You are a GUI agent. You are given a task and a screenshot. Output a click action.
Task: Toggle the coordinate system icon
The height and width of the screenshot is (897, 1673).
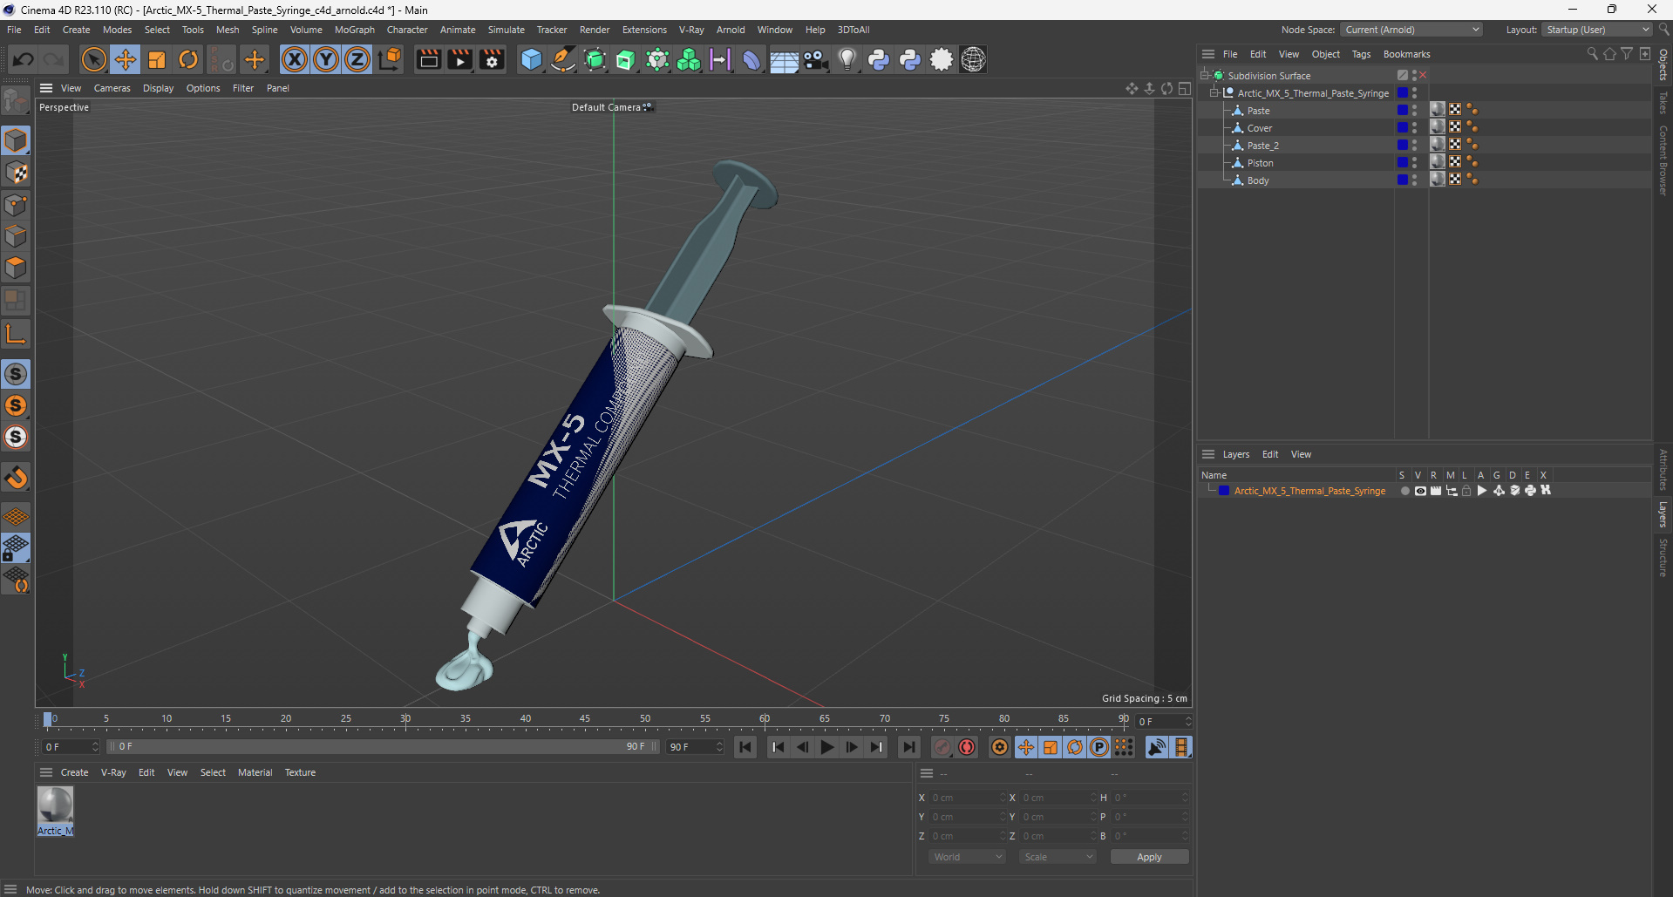pyautogui.click(x=391, y=59)
